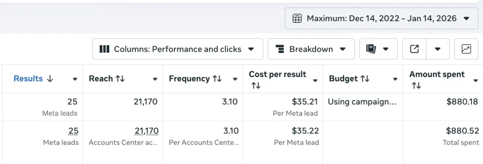Viewport: 483px width, 164px height.
Task: Click the Breakdown stacked bars icon
Action: pyautogui.click(x=280, y=49)
